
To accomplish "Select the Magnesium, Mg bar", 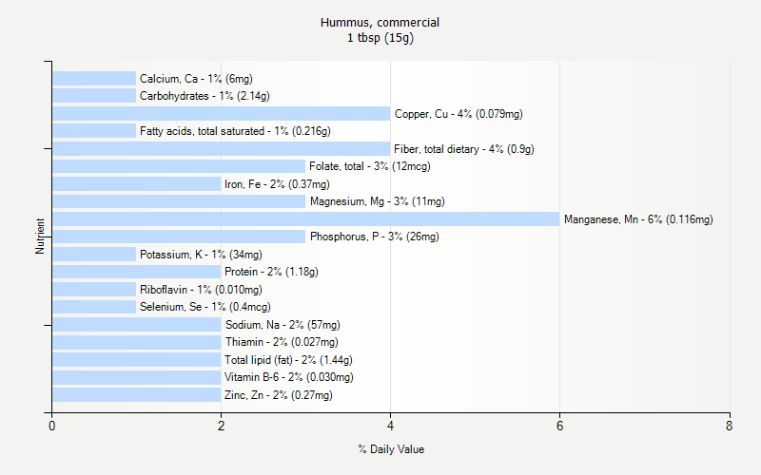I will [179, 201].
